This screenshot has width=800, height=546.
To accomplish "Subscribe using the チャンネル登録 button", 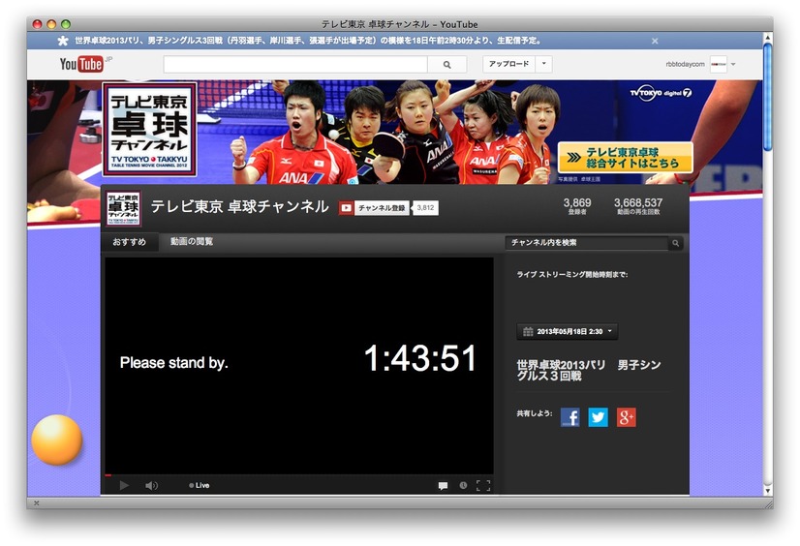I will tap(382, 208).
